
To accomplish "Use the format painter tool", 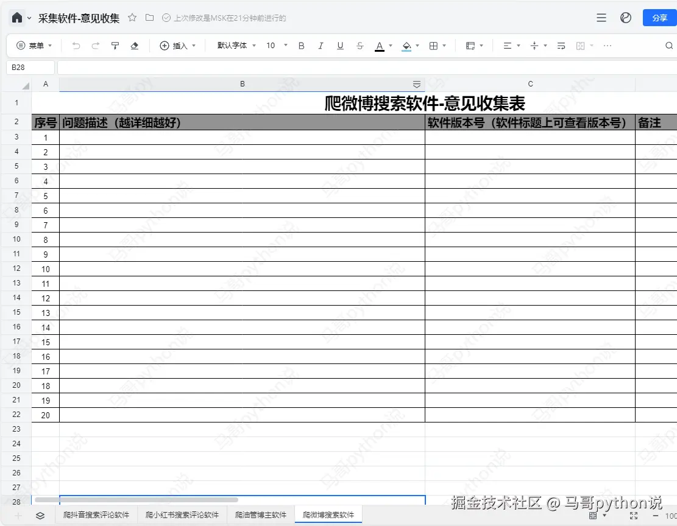I will (115, 45).
